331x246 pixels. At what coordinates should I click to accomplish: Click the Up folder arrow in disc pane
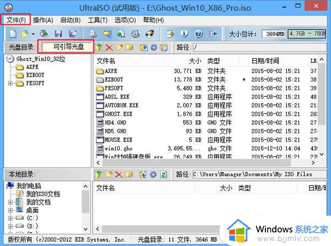click(99, 47)
